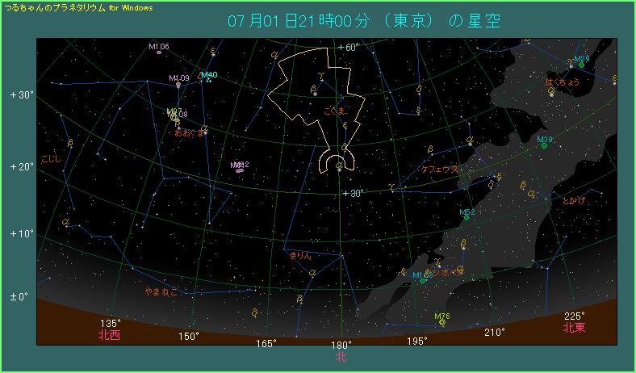Click the やまねこ constellation label
This screenshot has width=636, height=373.
(x=161, y=291)
